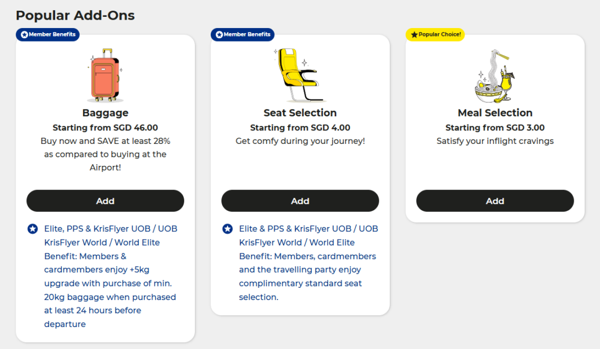Click the star in Seat Selection Member Benefits badge
The height and width of the screenshot is (349, 600).
(x=218, y=34)
